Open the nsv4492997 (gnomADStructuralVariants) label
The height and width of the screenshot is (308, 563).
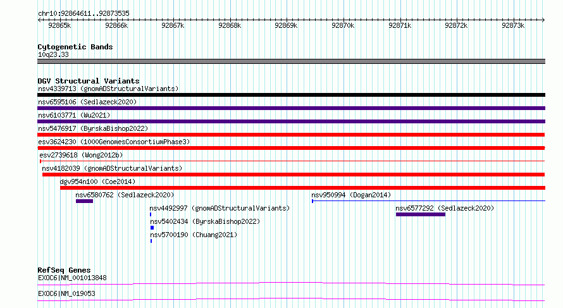[220, 208]
